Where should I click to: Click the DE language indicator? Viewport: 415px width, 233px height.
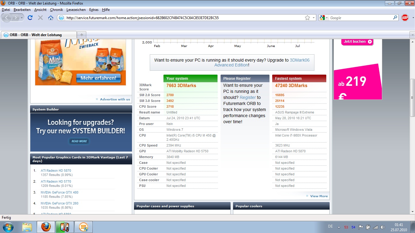coord(330,227)
